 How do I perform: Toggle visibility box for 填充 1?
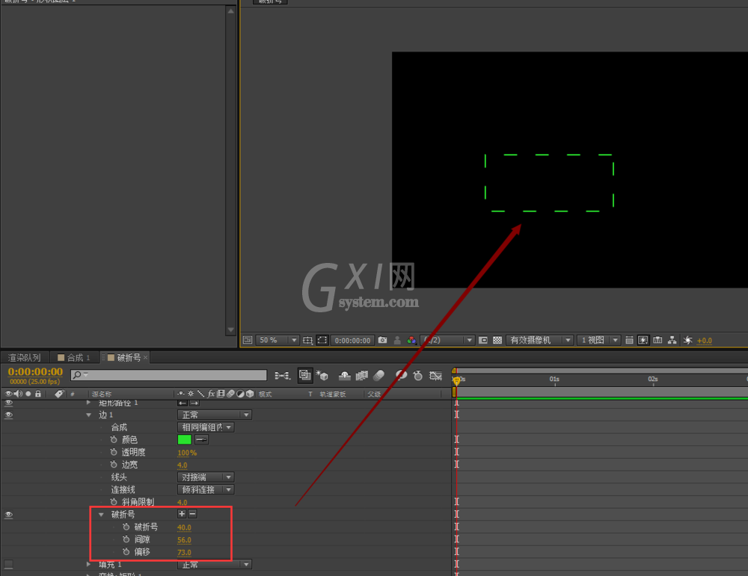tap(8, 565)
